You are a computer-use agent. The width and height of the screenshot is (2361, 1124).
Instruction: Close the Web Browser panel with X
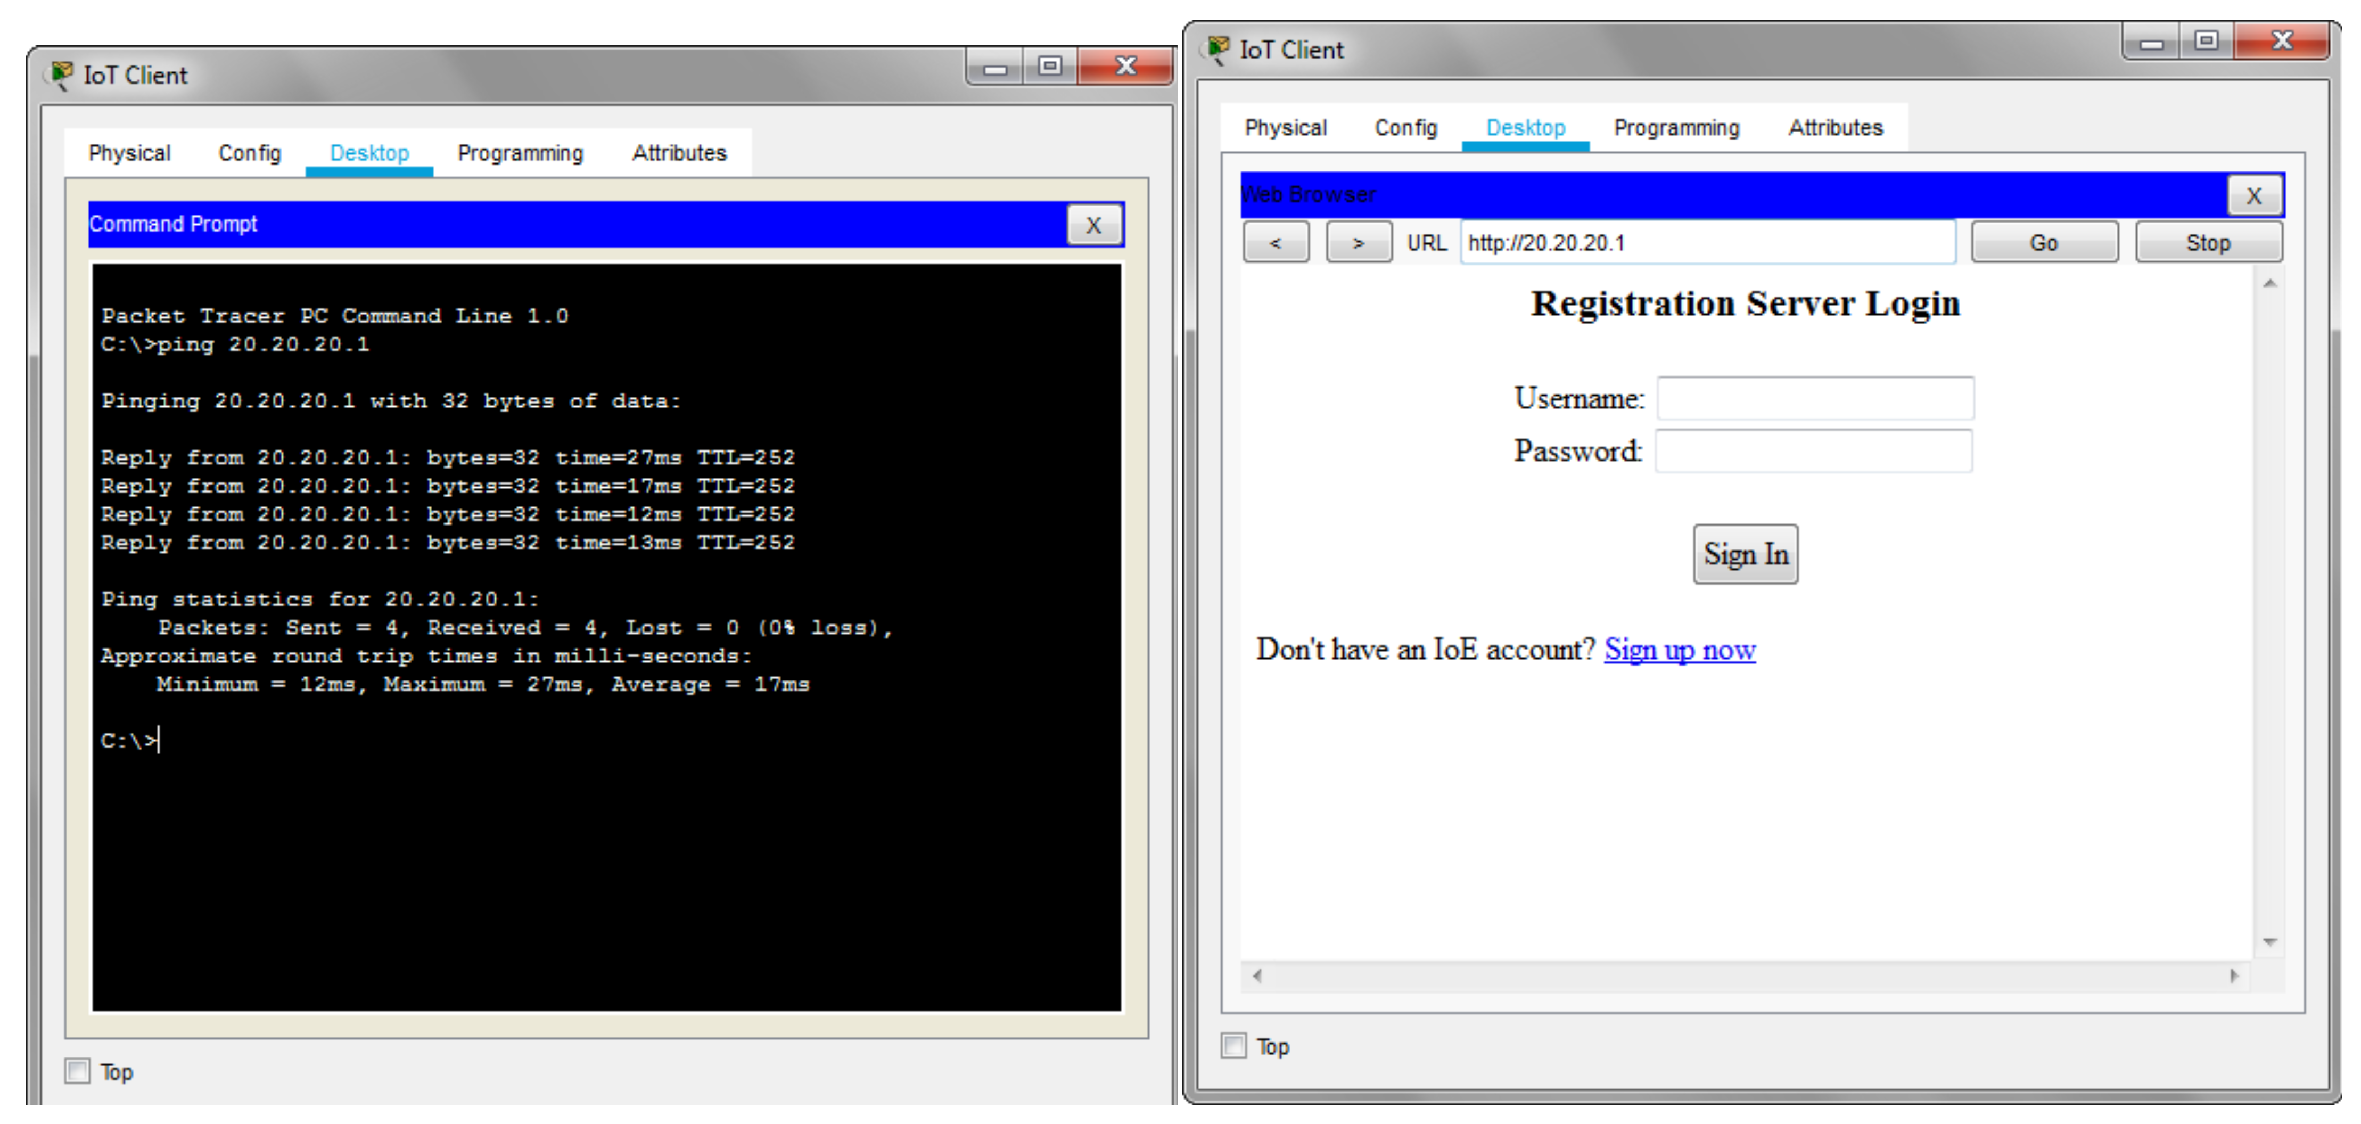2254,195
